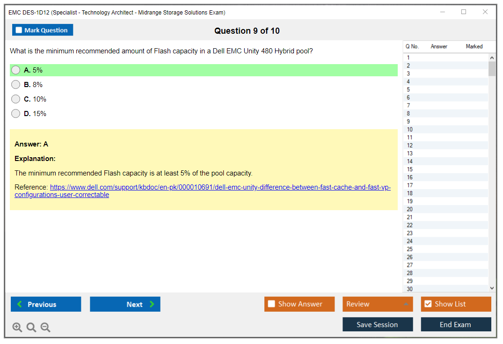Select answer option A. 5%

click(16, 70)
